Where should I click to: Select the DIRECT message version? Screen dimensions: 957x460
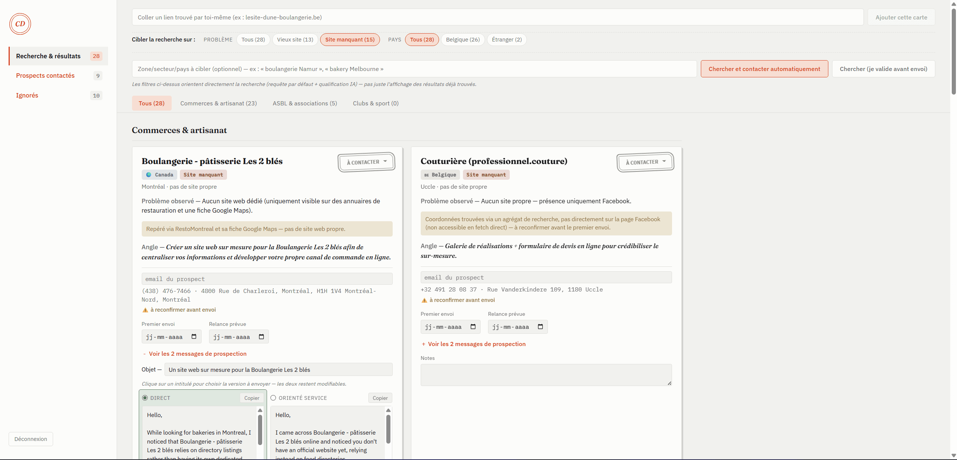145,398
